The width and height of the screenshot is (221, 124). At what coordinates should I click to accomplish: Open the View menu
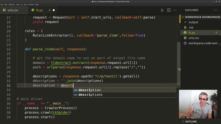pyautogui.click(x=18, y=4)
